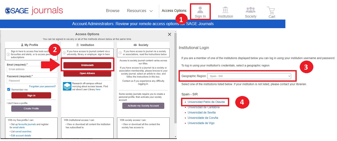Focus the Email address field
This screenshot has width=337, height=141.
[x=32, y=69]
